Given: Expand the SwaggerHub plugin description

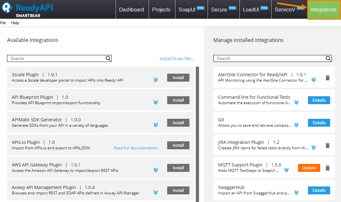Looking at the screenshot, I should (x=296, y=193).
